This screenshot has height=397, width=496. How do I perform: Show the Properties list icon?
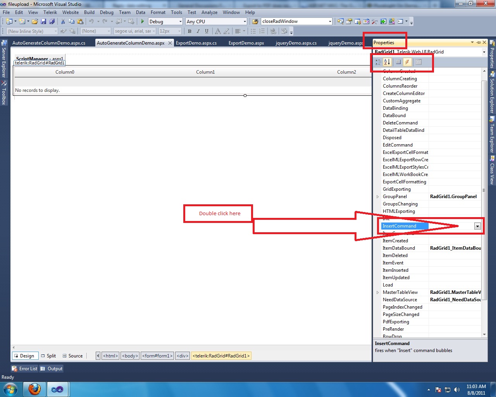[398, 62]
